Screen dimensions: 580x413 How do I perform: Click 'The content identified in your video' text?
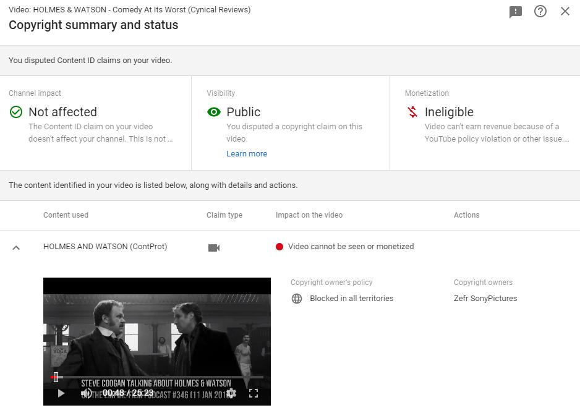click(x=153, y=185)
